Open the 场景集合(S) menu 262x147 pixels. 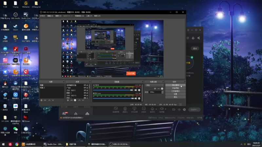[79, 16]
